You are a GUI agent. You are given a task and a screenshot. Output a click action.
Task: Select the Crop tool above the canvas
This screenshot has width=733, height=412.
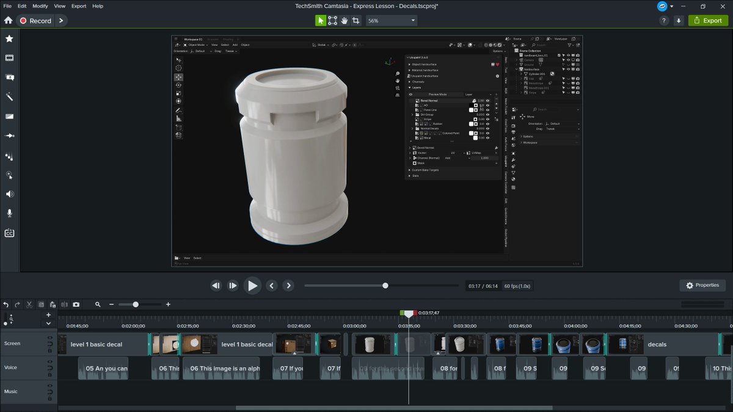[x=356, y=20]
